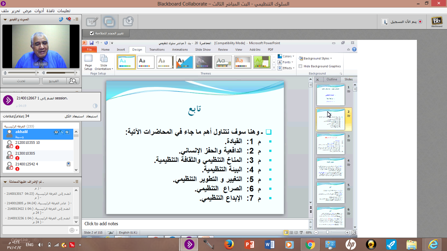Switch to the Transitions ribbon tab
447x251 pixels.
coord(157,50)
